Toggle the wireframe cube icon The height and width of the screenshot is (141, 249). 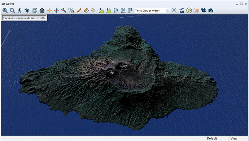pyautogui.click(x=34, y=10)
